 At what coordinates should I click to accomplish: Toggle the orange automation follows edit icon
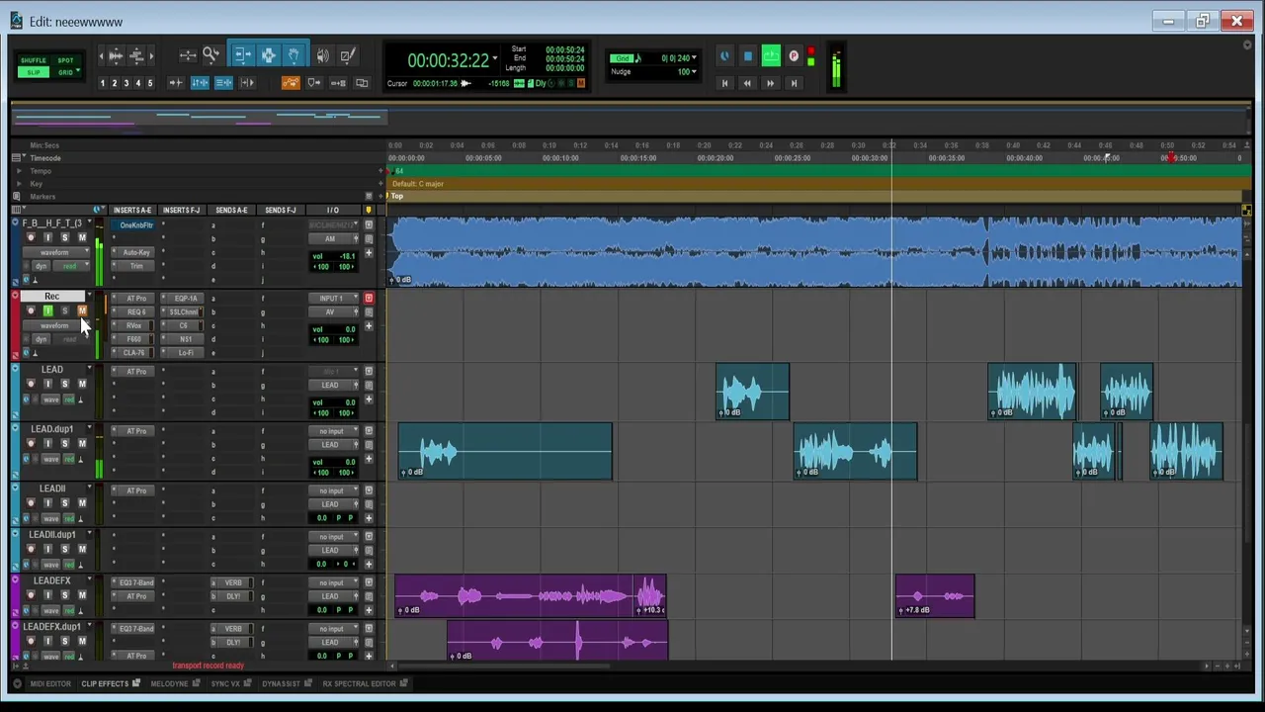291,83
